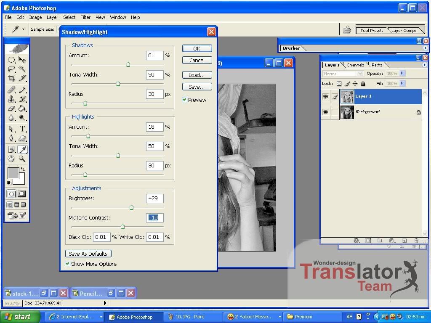Viewport: 431px width, 323px height.
Task: Click the Shadows Amount slider handle
Action: tap(128, 64)
